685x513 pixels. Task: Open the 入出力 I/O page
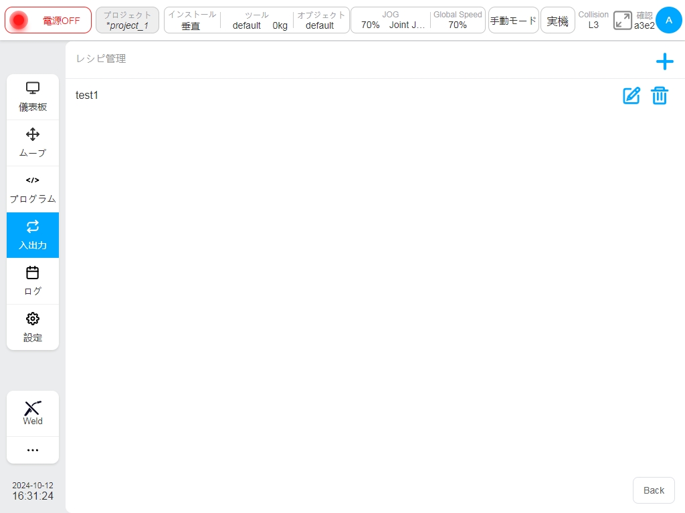33,235
